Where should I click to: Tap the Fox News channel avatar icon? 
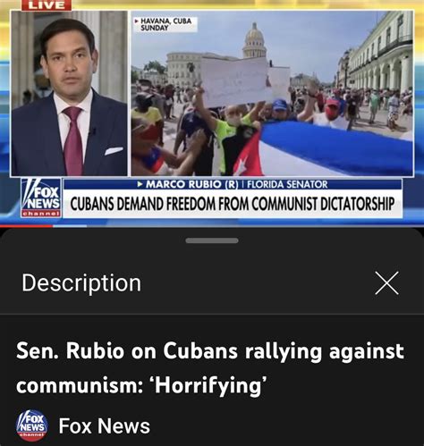(32, 425)
